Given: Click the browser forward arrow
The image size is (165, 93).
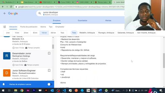Looking at the screenshot, I should click(7, 7).
